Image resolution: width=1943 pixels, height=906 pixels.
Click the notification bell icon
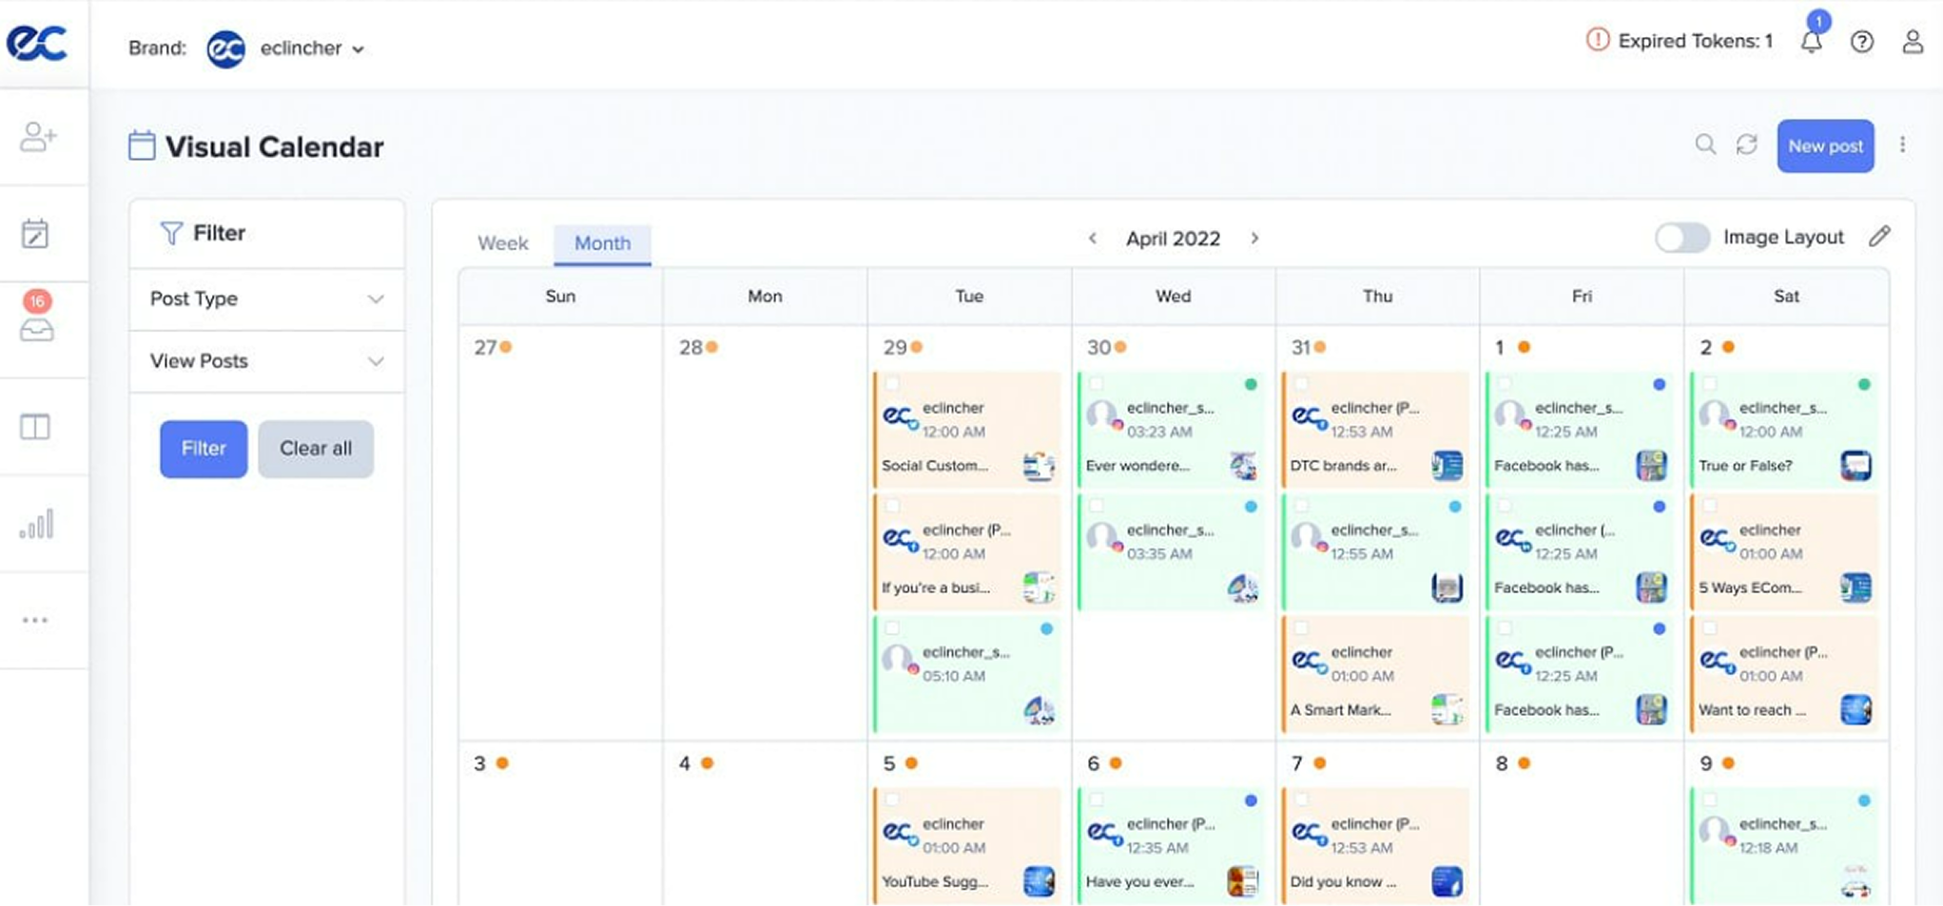tap(1811, 42)
